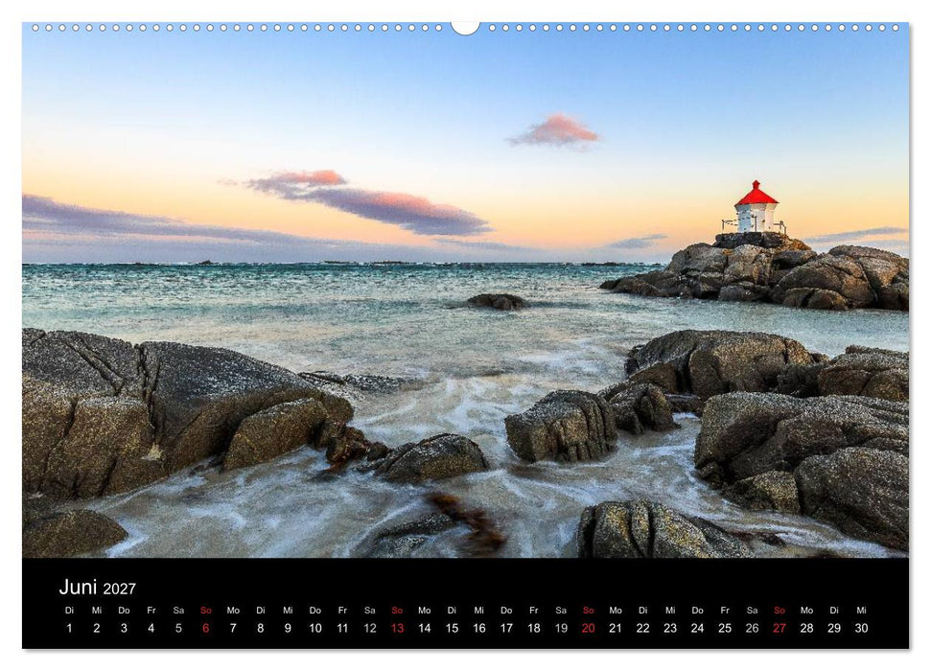The width and height of the screenshot is (931, 671).
Task: Select date 10 in the calendar strip
Action: click(x=315, y=628)
